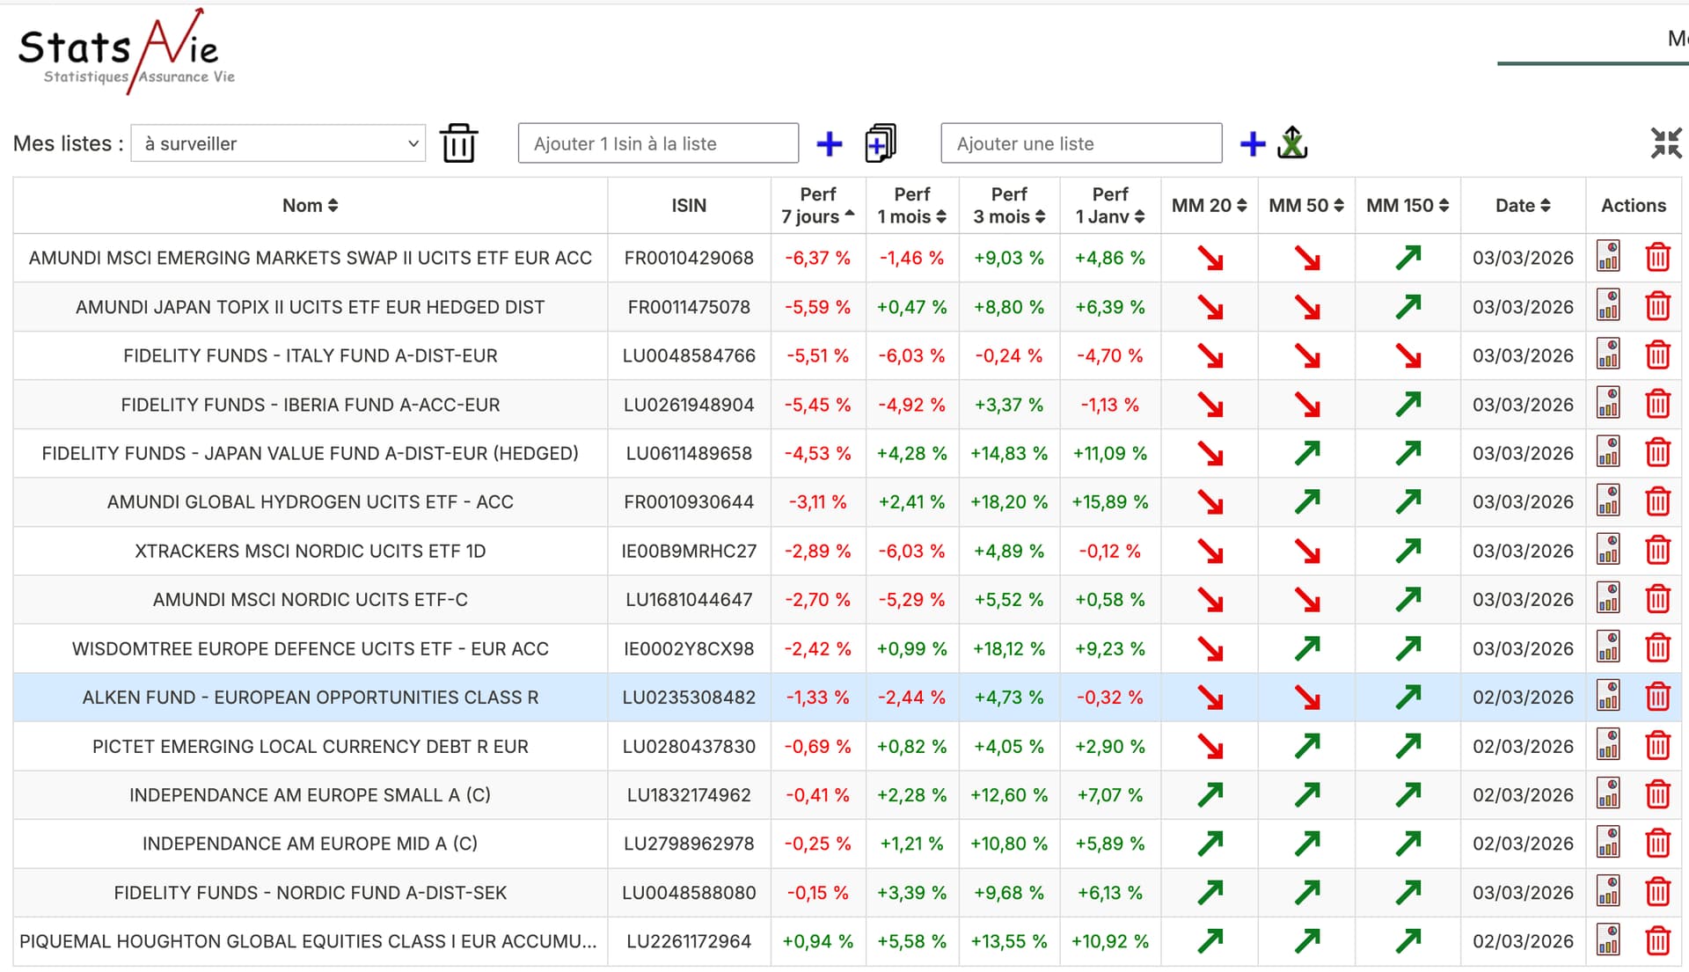The image size is (1689, 972).
Task: Click the blue plus to add list
Action: point(1252,144)
